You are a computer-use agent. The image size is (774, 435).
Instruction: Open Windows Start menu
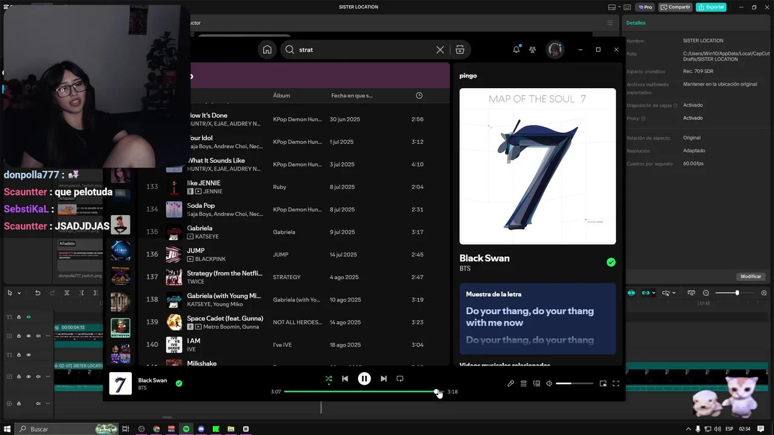7,429
